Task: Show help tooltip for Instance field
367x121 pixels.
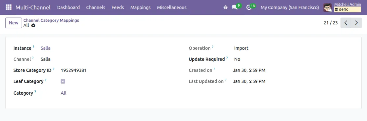Action: point(33,47)
